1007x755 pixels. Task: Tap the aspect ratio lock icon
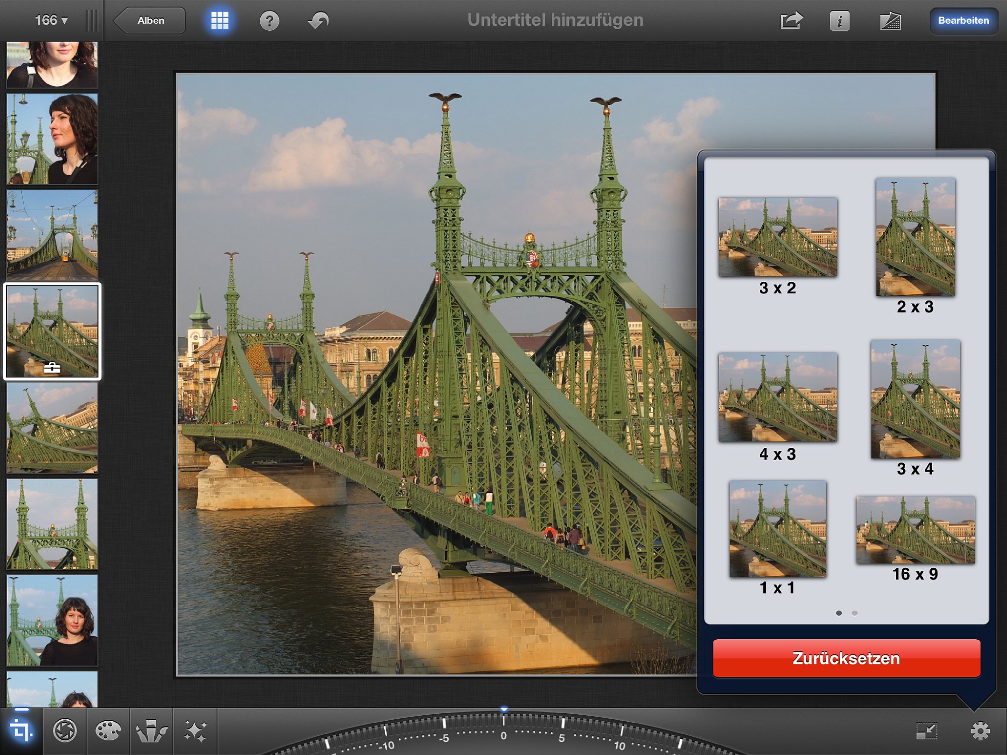coord(926,731)
